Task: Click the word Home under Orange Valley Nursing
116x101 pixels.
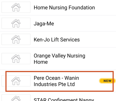Action: tap(41, 62)
